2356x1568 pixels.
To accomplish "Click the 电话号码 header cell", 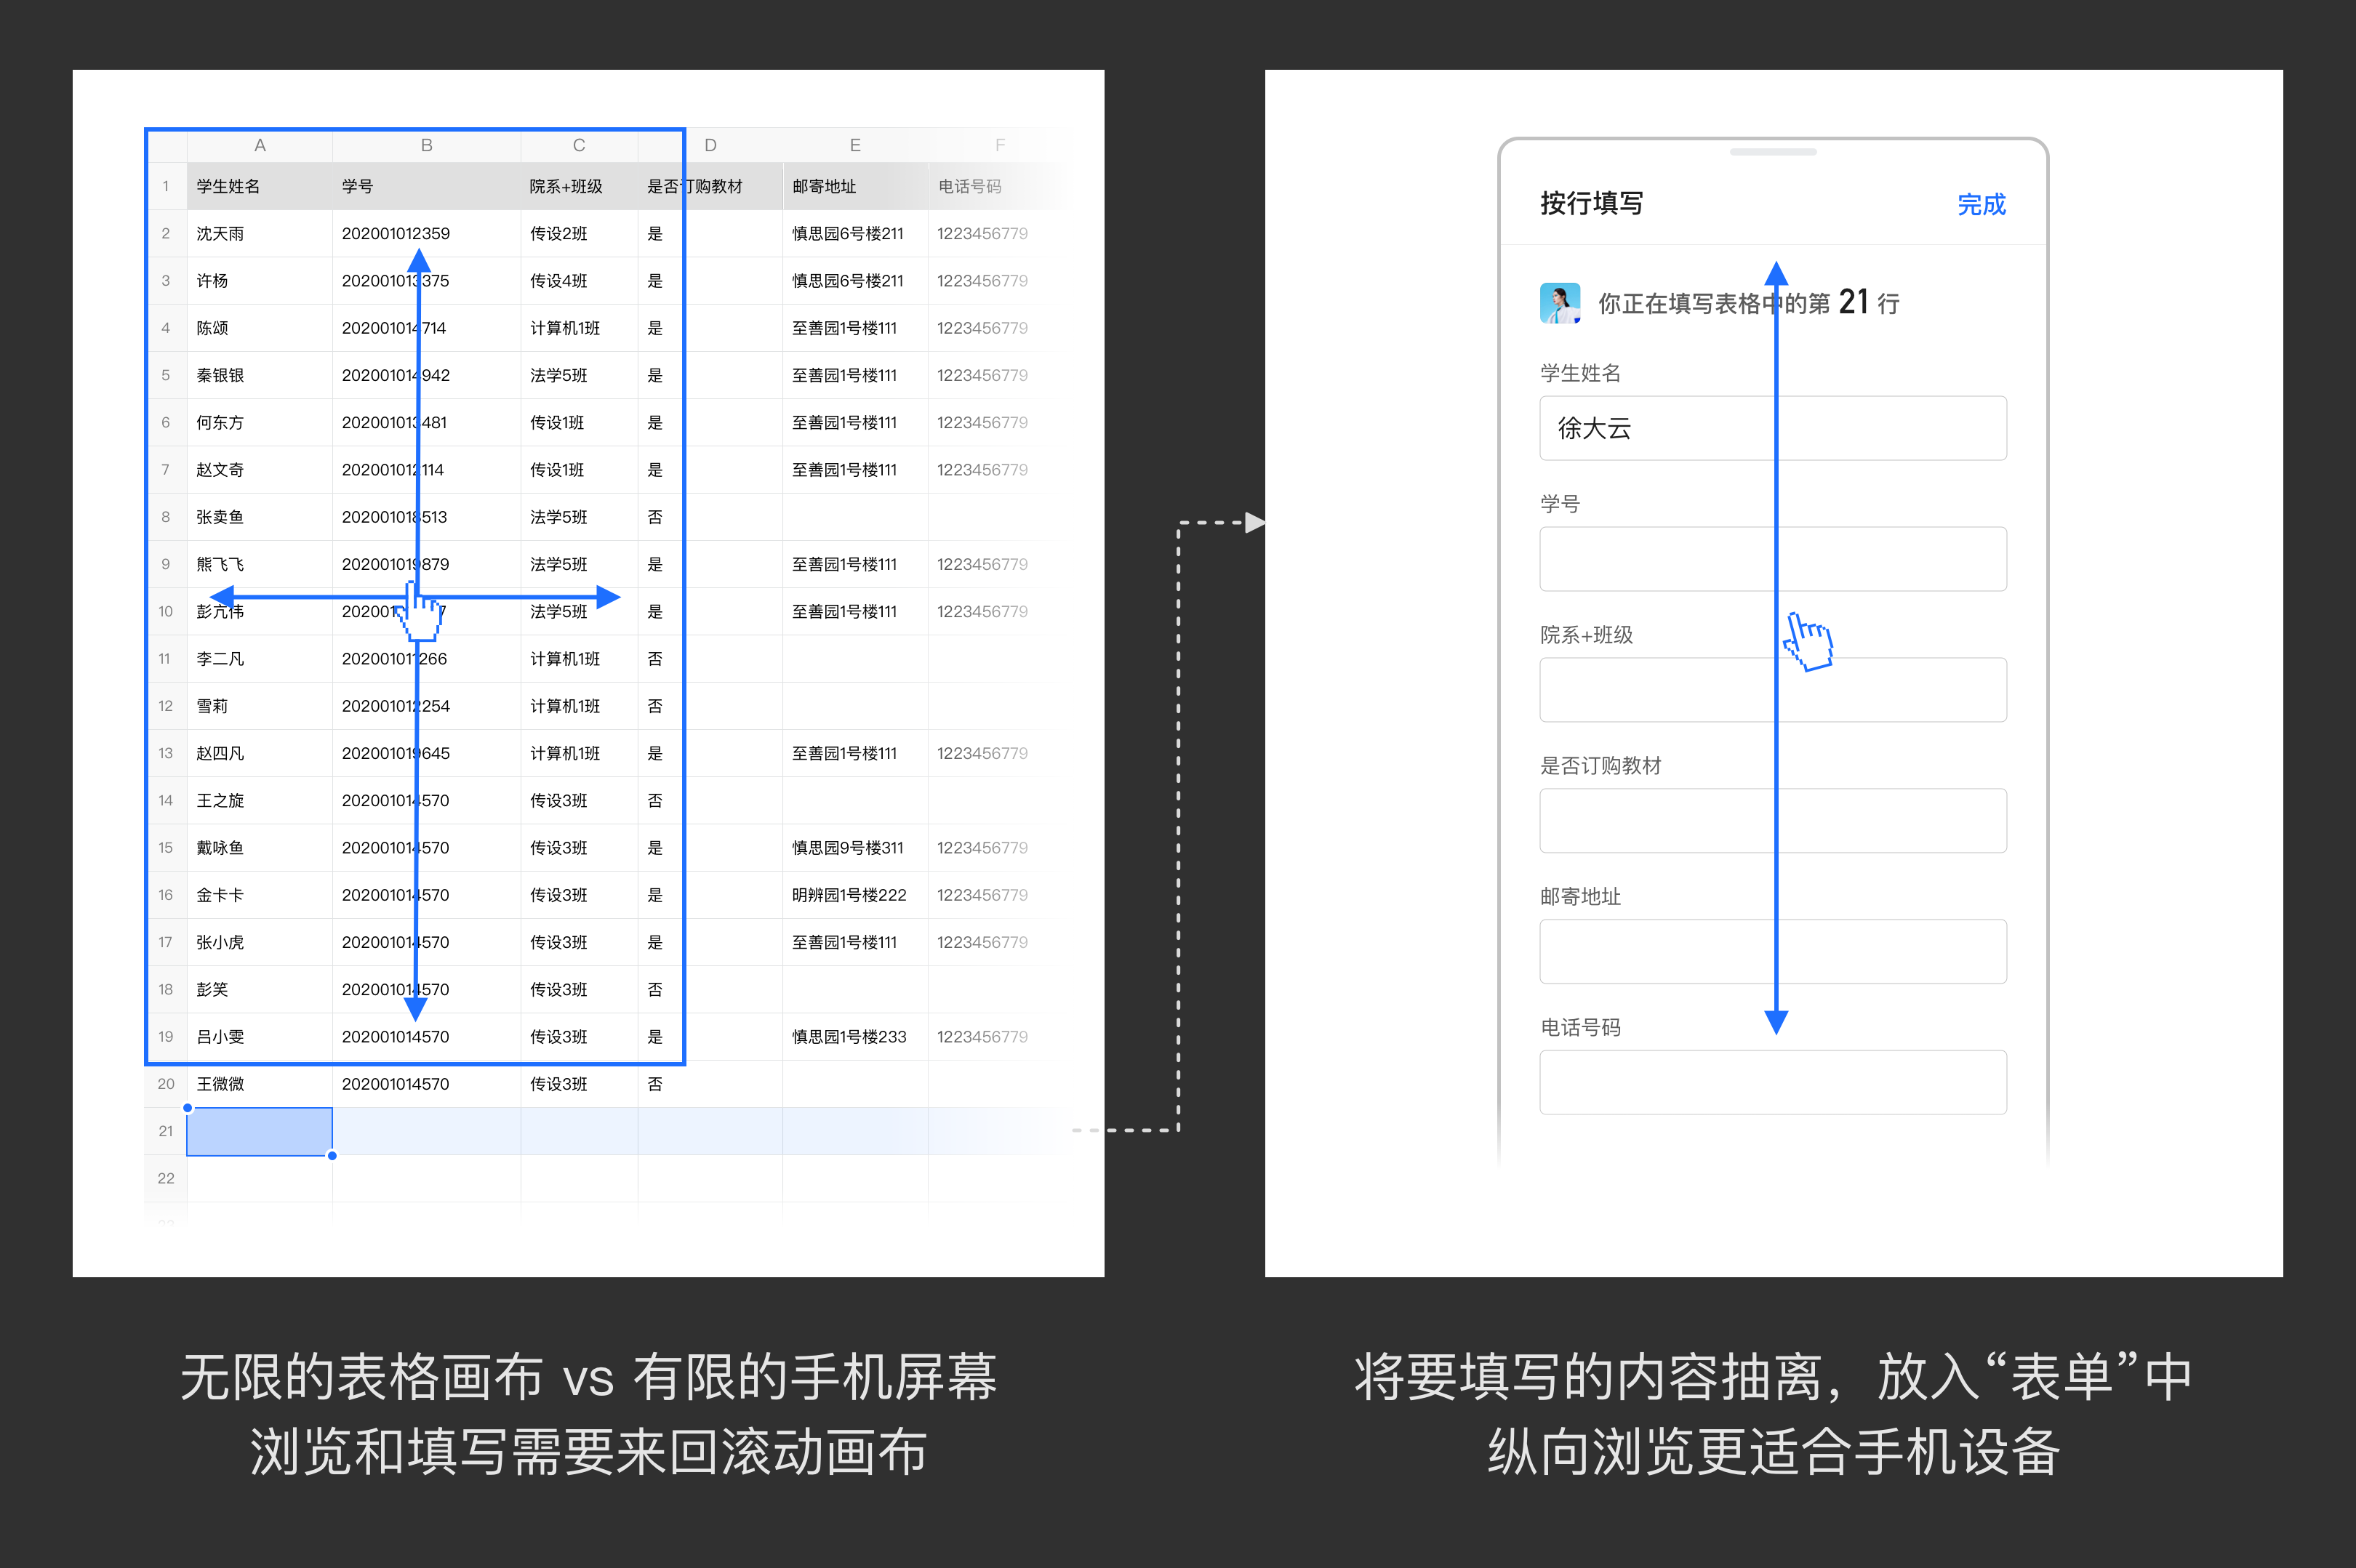I will pyautogui.click(x=1000, y=186).
